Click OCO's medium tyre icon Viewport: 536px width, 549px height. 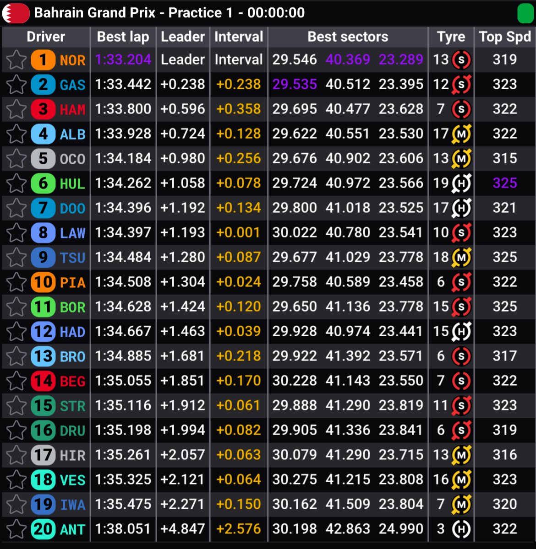(x=461, y=158)
